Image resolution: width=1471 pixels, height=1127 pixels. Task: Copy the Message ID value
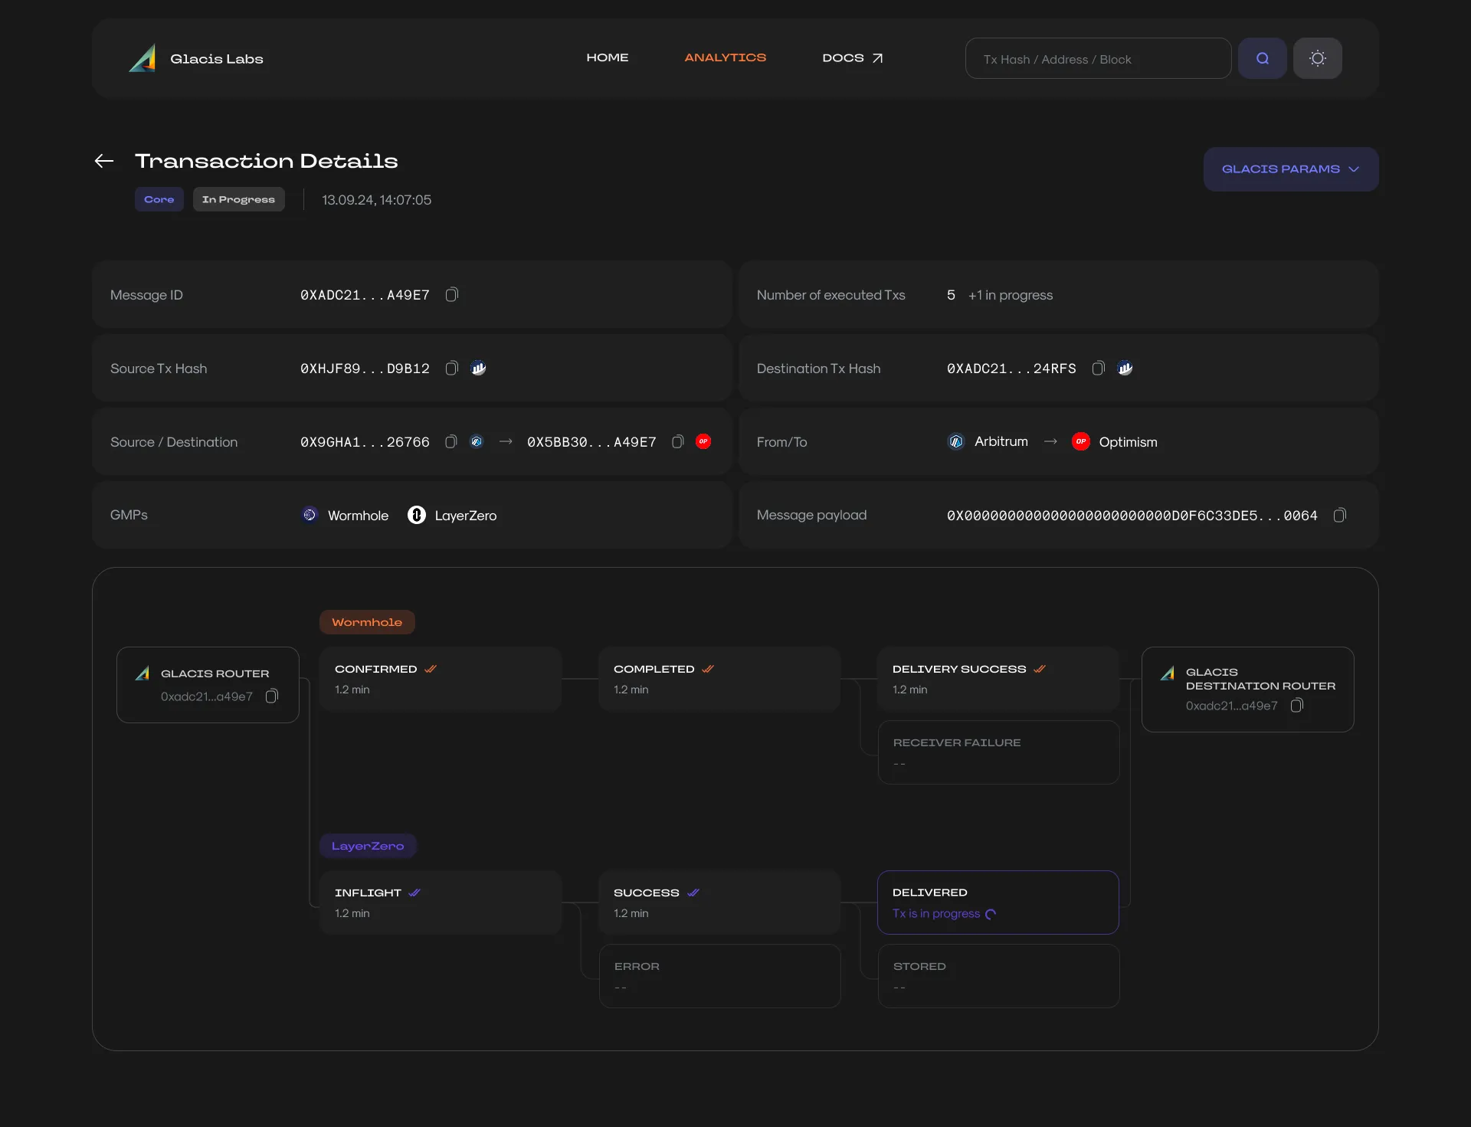(451, 294)
